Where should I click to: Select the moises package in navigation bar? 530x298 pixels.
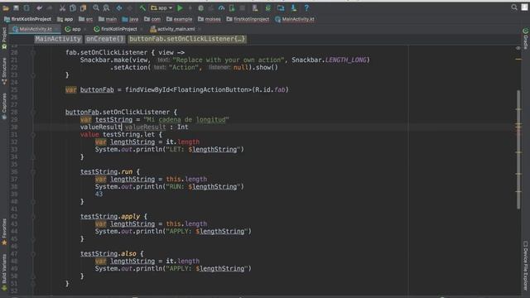pos(210,19)
